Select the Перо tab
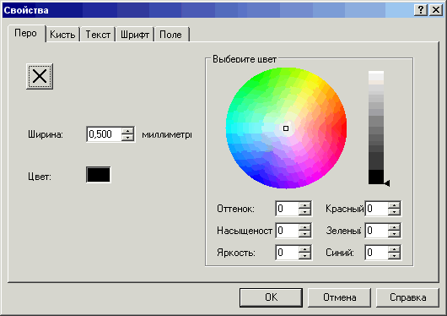The height and width of the screenshot is (316, 447). coord(26,34)
